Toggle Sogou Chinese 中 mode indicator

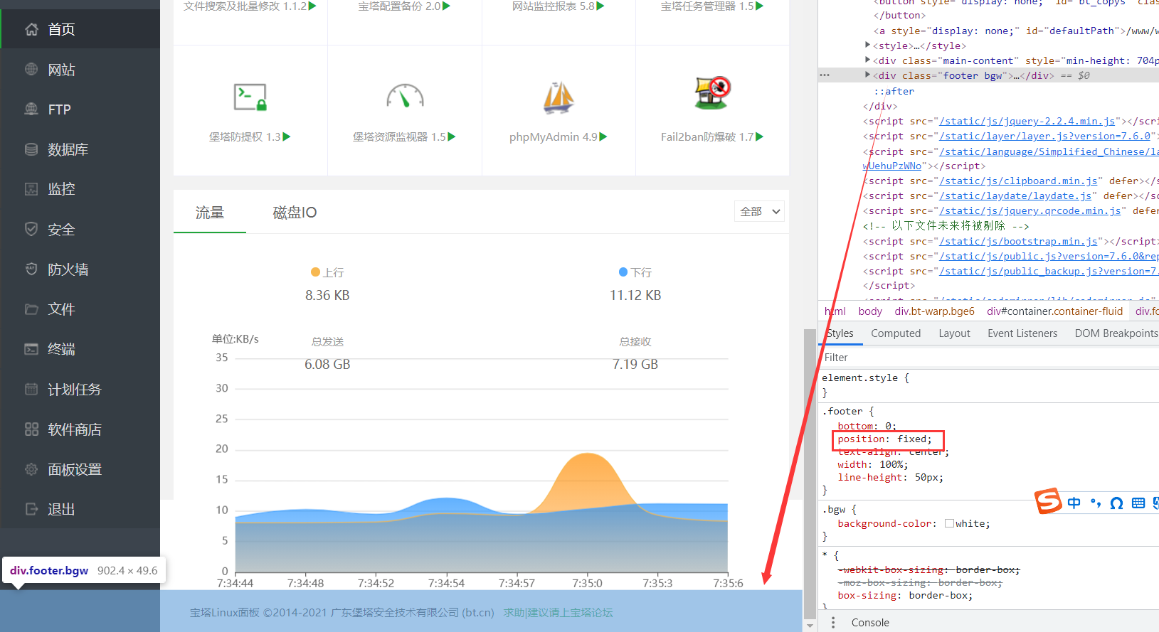(x=1074, y=503)
